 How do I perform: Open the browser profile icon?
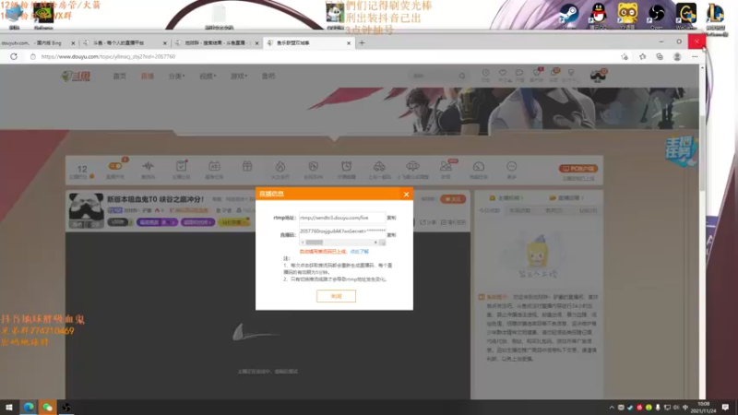click(x=677, y=56)
